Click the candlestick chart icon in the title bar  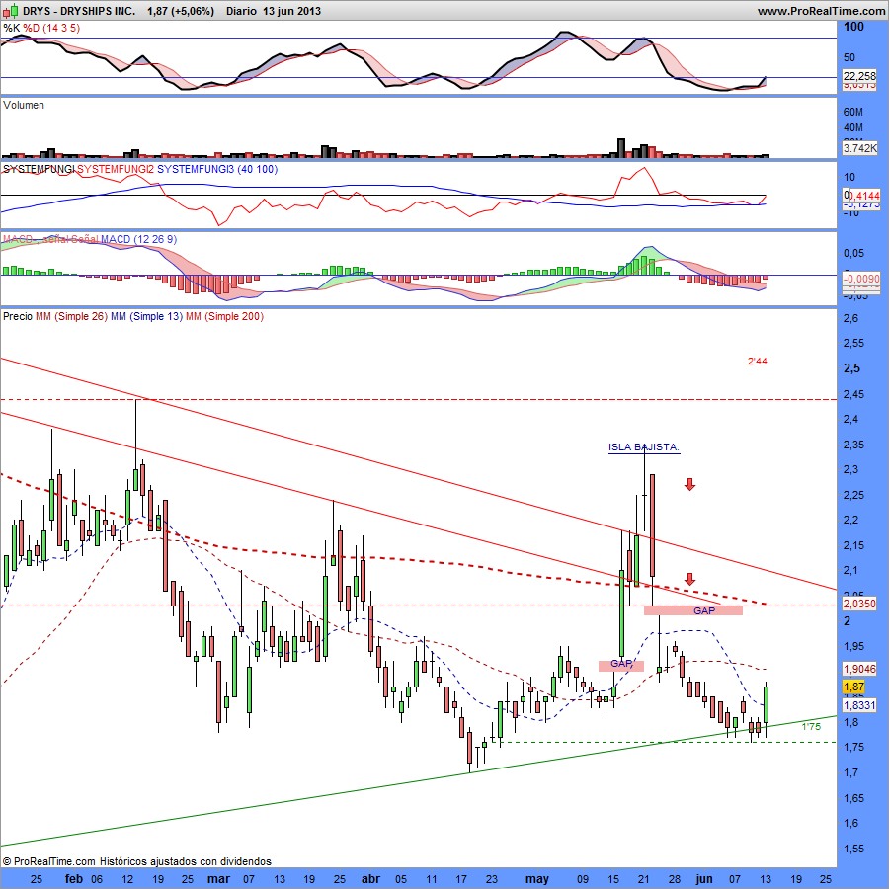(11, 10)
